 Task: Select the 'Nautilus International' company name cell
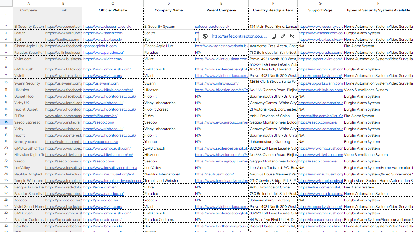pos(169,174)
